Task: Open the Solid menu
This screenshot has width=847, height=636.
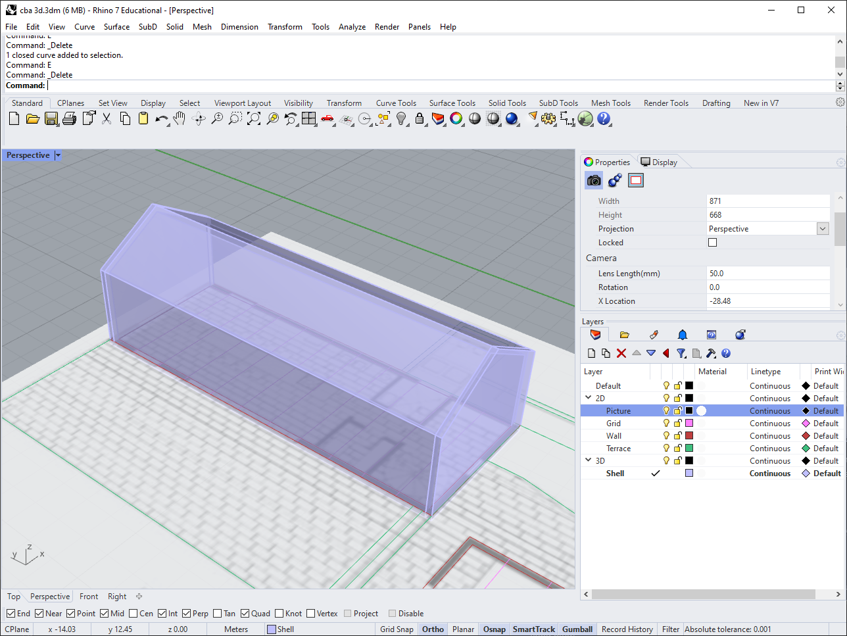Action: 174,27
